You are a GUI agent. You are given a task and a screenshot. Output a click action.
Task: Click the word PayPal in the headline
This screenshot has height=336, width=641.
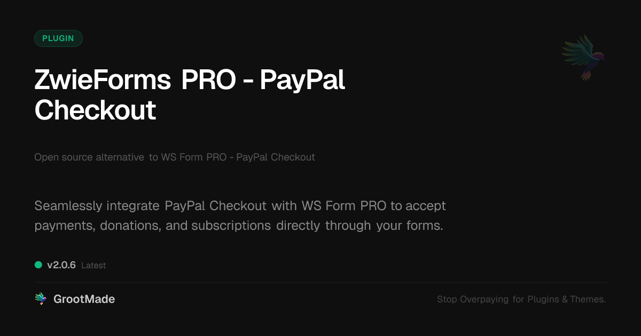tap(302, 81)
